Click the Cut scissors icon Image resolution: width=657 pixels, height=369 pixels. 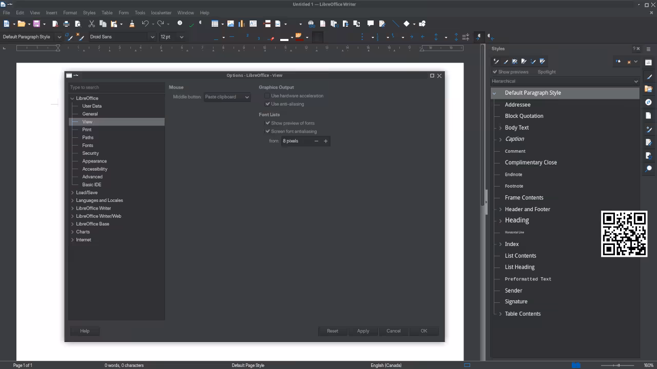tap(91, 24)
